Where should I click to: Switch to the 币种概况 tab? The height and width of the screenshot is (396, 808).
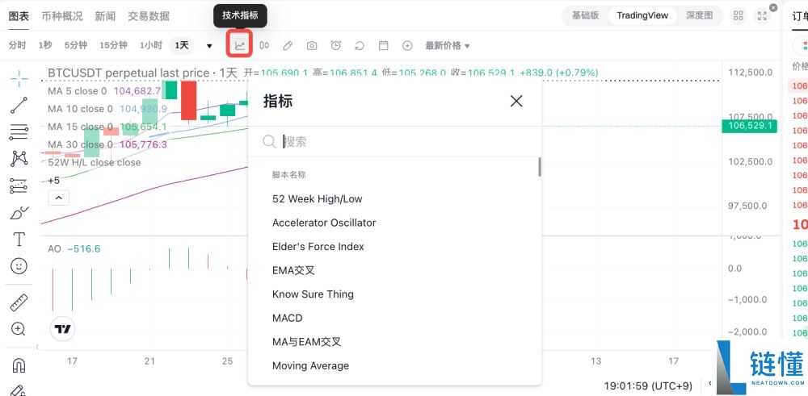point(62,16)
